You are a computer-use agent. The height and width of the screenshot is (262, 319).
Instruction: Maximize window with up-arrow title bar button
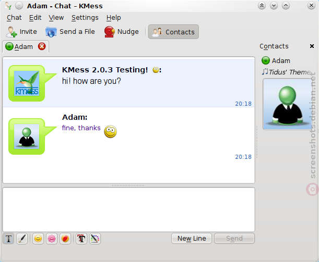[x=286, y=6]
